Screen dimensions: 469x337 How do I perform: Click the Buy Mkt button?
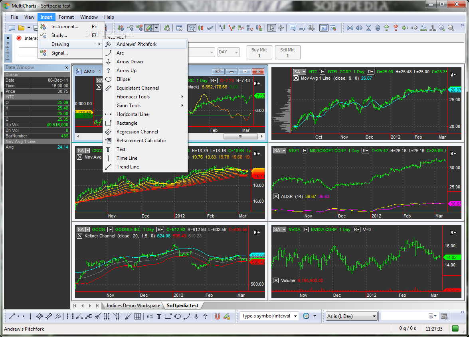coord(259,53)
